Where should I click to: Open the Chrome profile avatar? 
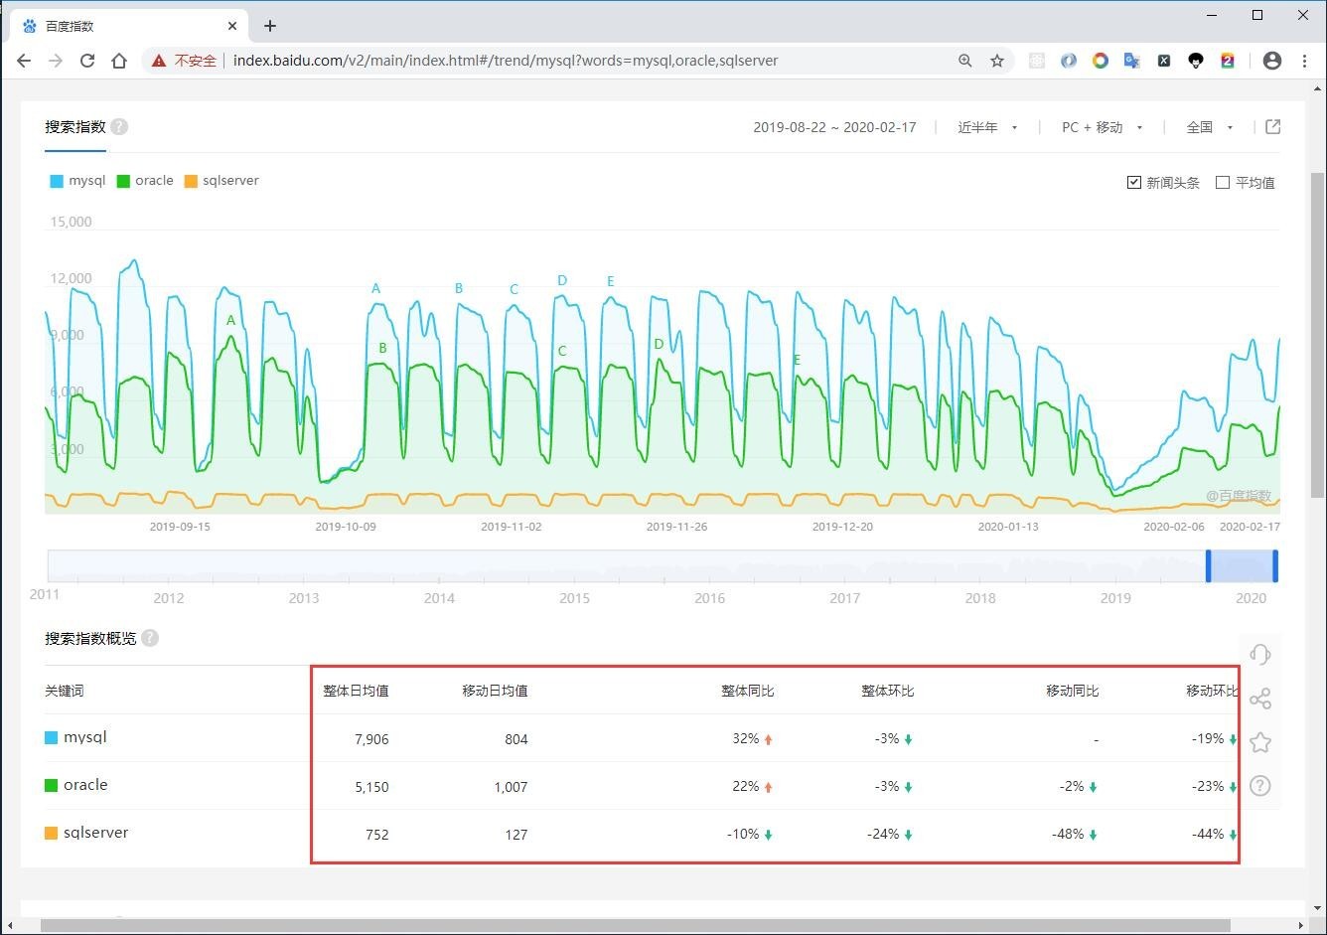tap(1272, 61)
